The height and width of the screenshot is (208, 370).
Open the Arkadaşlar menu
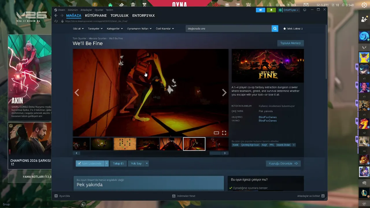86,10
